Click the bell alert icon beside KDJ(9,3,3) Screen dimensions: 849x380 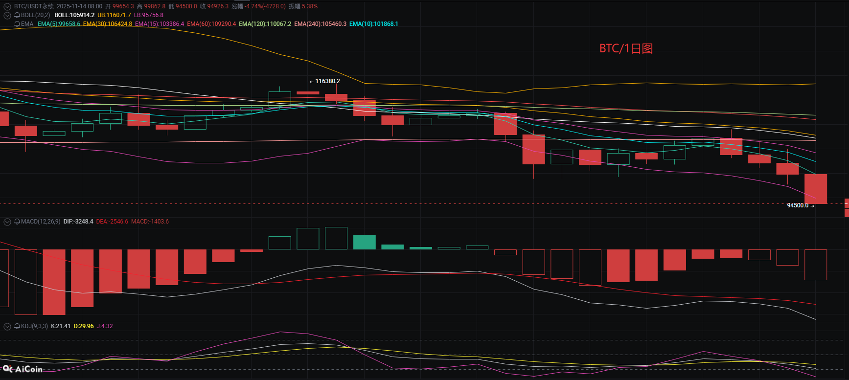(x=17, y=326)
